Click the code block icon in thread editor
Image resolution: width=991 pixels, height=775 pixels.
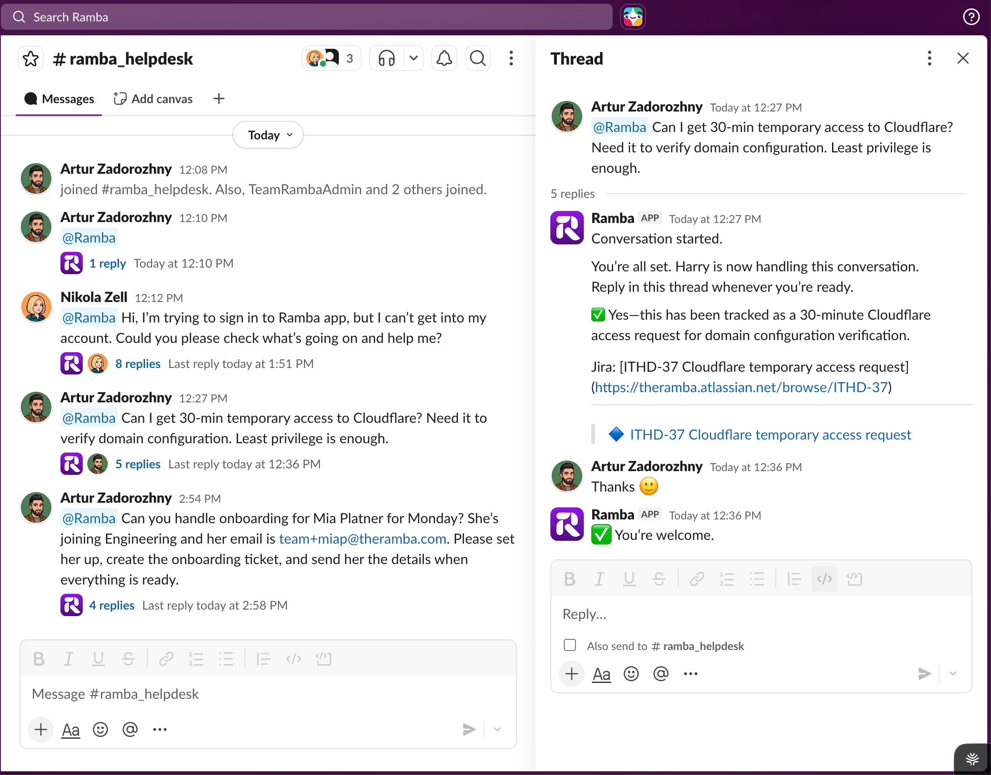[854, 579]
